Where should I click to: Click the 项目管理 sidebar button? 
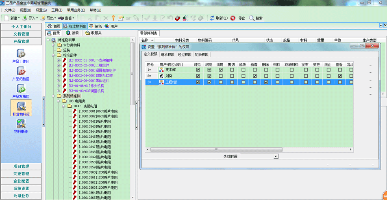[x=21, y=166]
